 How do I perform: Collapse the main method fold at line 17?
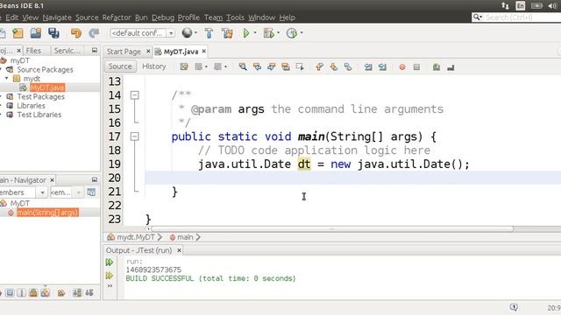(134, 136)
